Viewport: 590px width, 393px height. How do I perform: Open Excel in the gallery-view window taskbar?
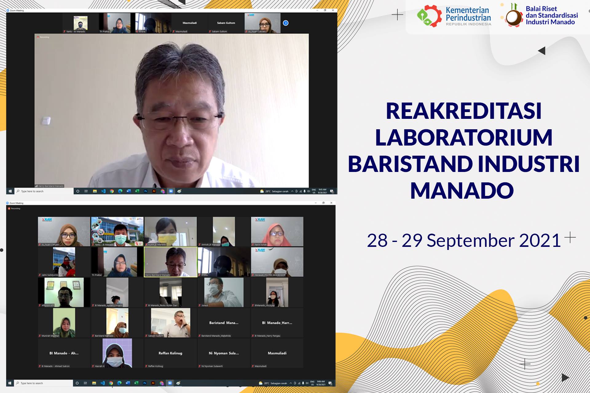(136, 383)
